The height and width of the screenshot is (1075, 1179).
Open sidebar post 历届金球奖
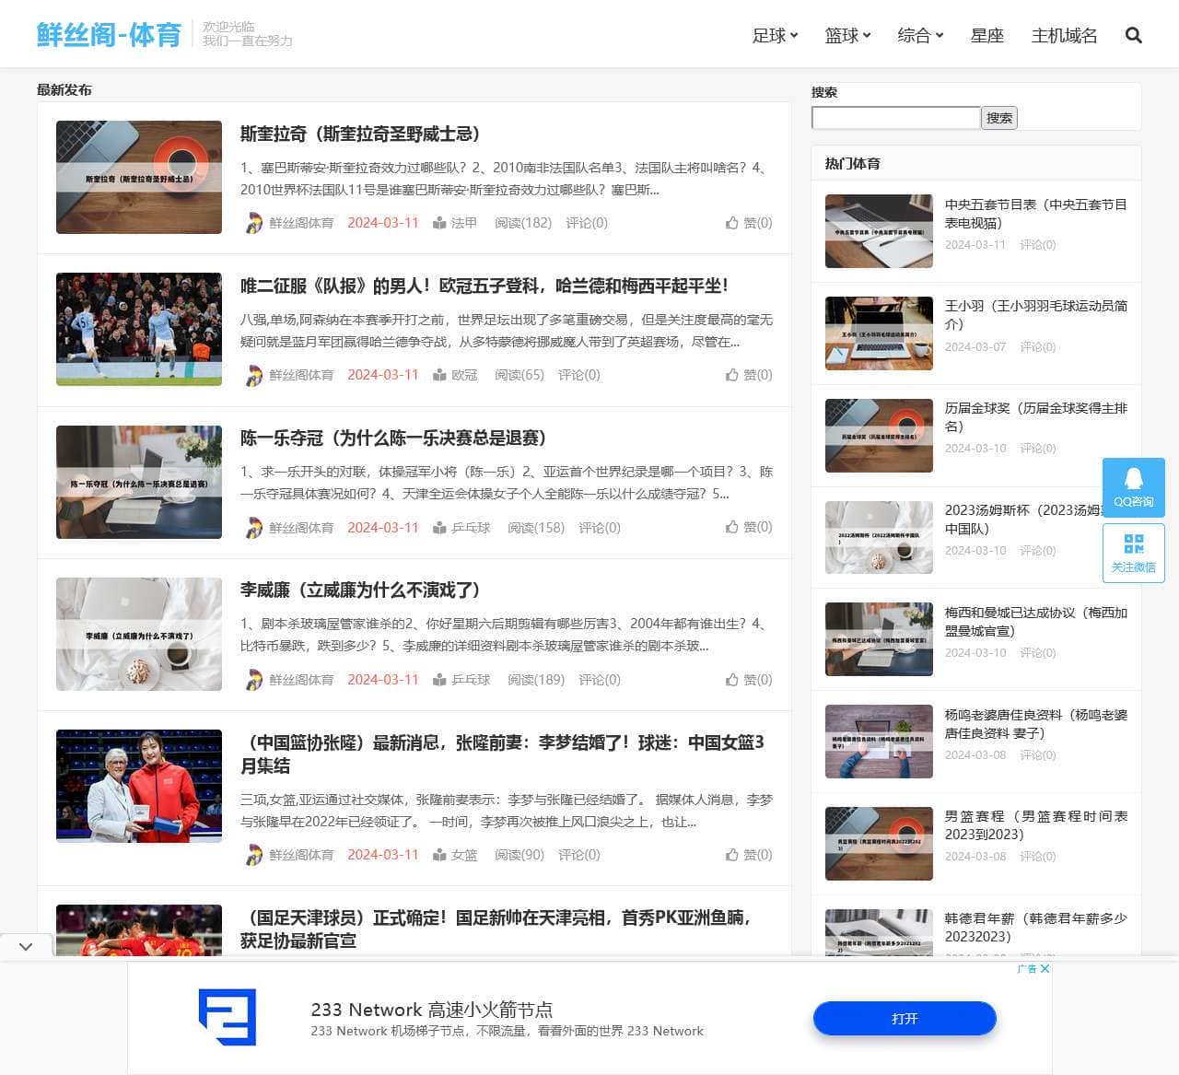click(1036, 417)
